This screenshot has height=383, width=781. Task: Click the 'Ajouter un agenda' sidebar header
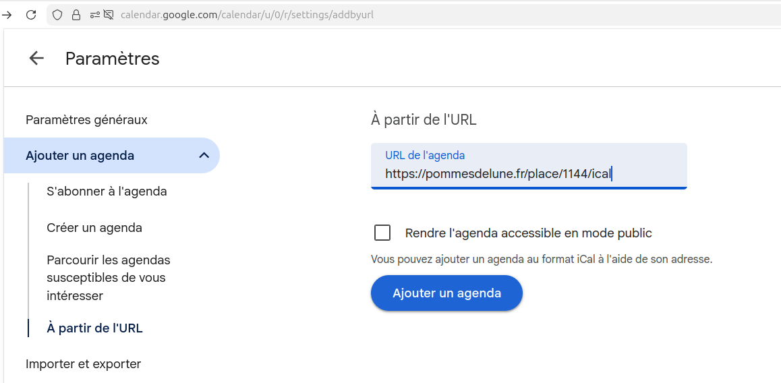80,156
